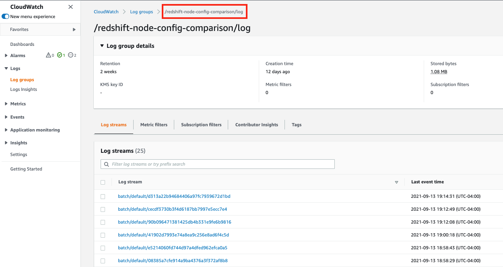Select Log groups in sidebar

(22, 80)
